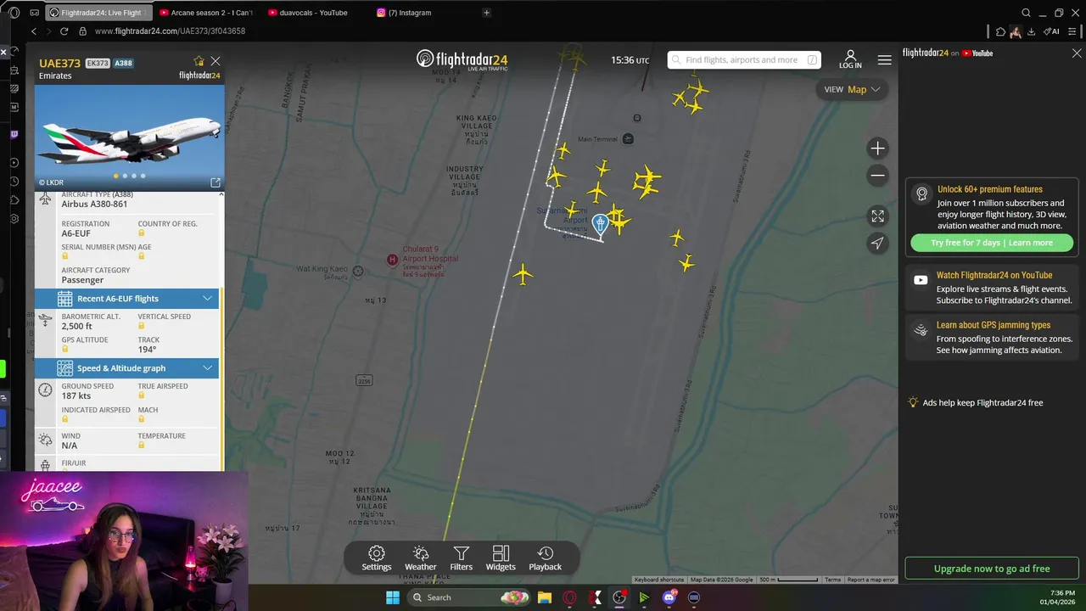Click the Flightradar24 logo
Image resolution: width=1086 pixels, height=611 pixels.
[x=462, y=59]
